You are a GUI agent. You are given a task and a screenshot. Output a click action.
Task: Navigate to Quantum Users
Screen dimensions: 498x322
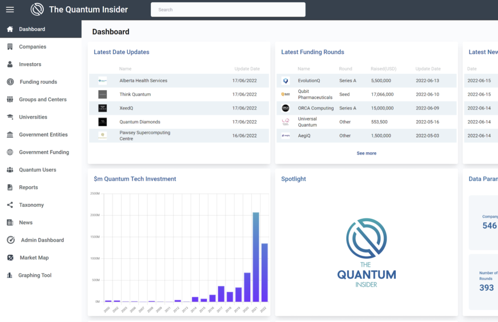point(38,170)
